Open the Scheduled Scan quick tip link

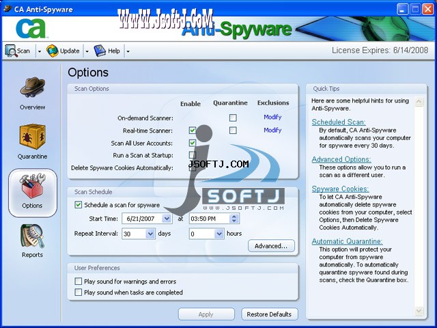point(339,122)
